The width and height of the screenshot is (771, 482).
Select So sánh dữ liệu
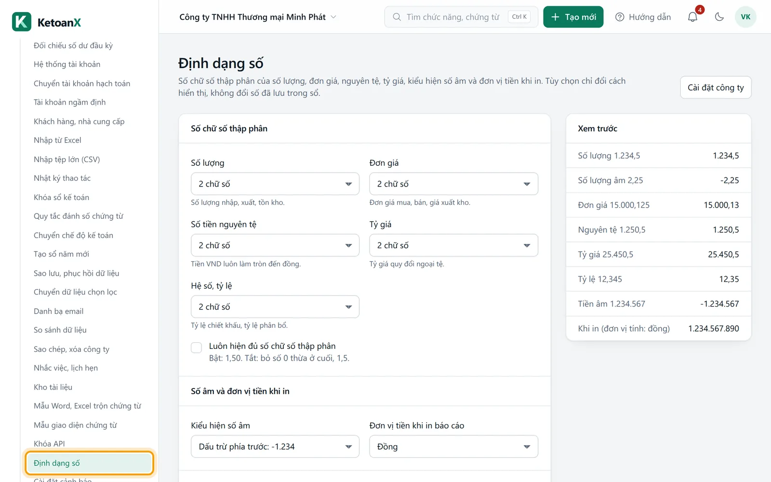coord(60,330)
